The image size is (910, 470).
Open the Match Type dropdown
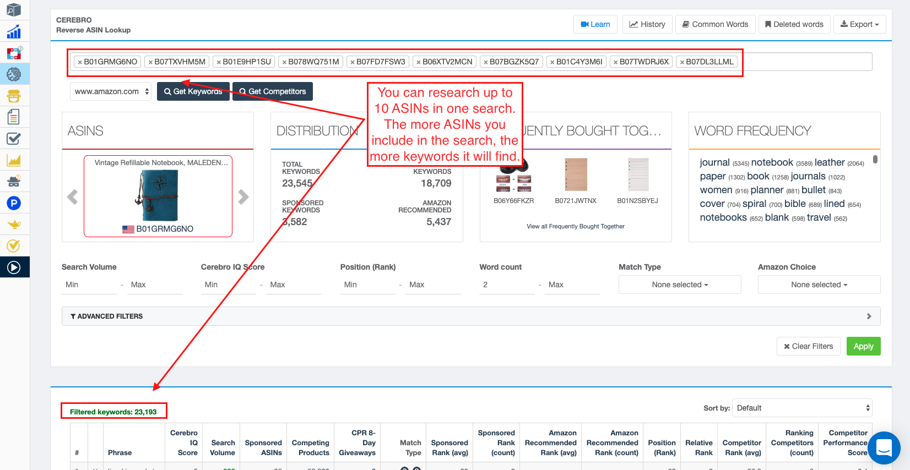(679, 285)
